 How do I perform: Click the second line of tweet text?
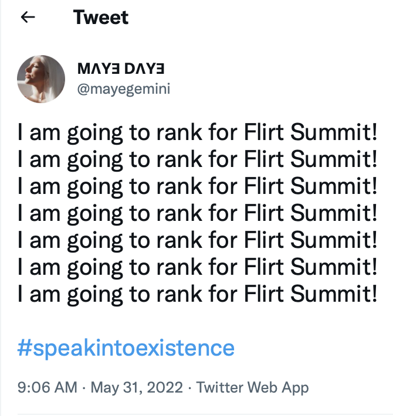click(197, 161)
